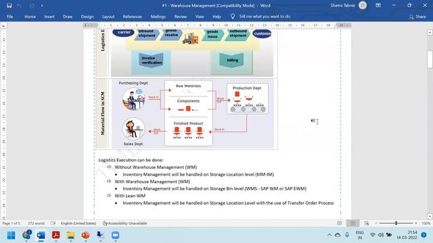Open the Shams Tabrez account name
The height and width of the screenshot is (243, 433).
click(x=342, y=5)
